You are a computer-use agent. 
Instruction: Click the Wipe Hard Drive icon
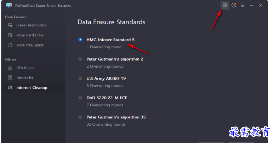click(10, 35)
